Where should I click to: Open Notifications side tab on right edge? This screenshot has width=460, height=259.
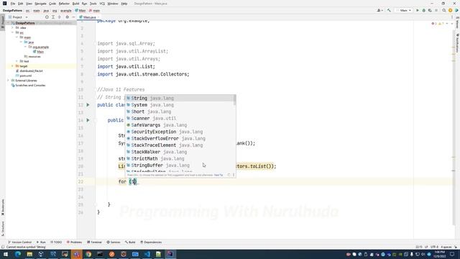pyautogui.click(x=457, y=42)
